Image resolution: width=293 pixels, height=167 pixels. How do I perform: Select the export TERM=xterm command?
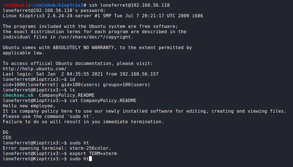(93, 154)
